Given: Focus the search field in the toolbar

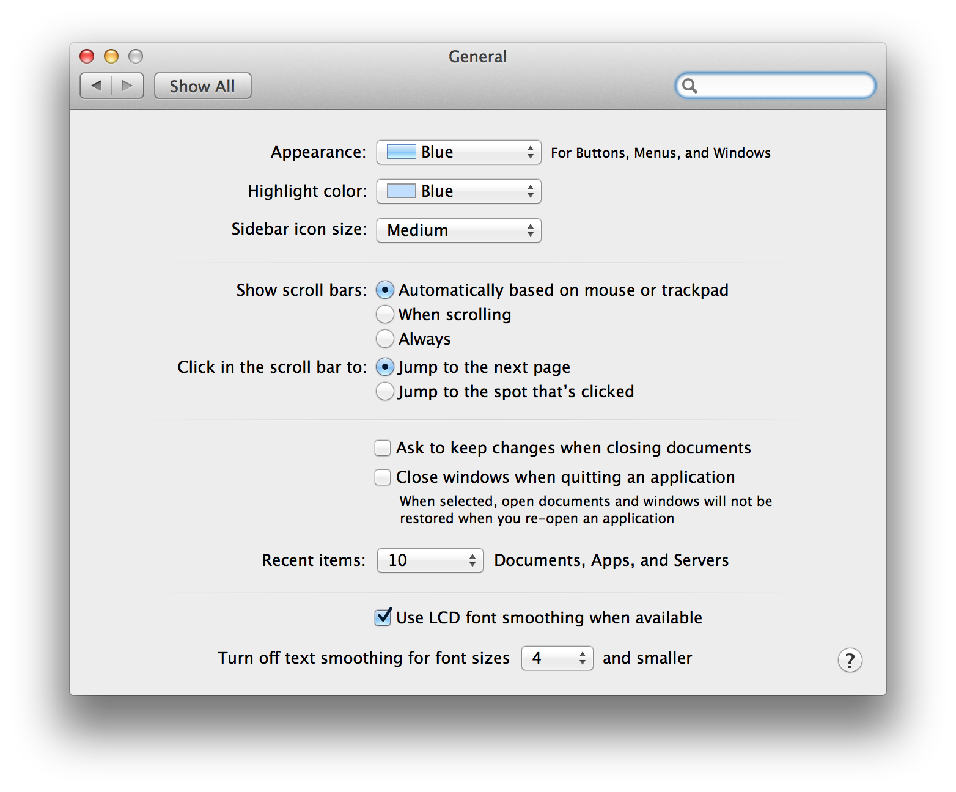Looking at the screenshot, I should tap(775, 86).
